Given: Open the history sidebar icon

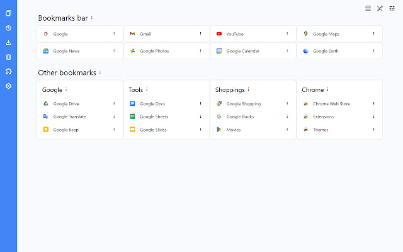Looking at the screenshot, I should click(8, 28).
